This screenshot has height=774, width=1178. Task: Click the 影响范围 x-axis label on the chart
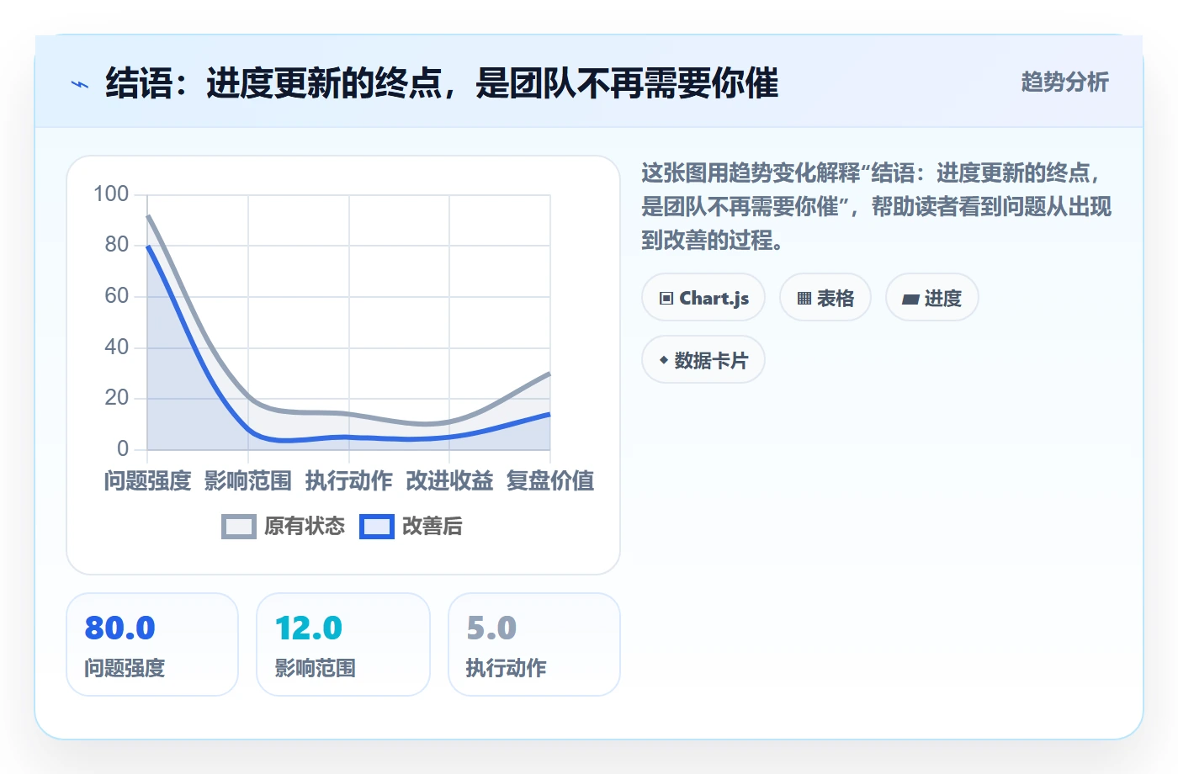coord(248,481)
